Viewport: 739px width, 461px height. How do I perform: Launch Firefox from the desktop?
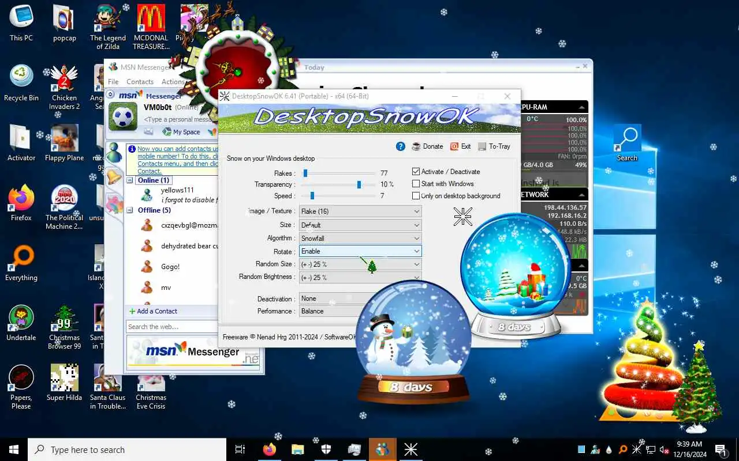[x=21, y=203]
